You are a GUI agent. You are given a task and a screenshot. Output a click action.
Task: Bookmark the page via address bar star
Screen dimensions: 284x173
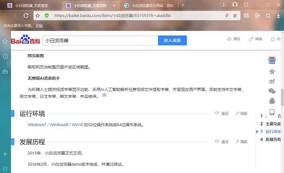tap(38, 16)
